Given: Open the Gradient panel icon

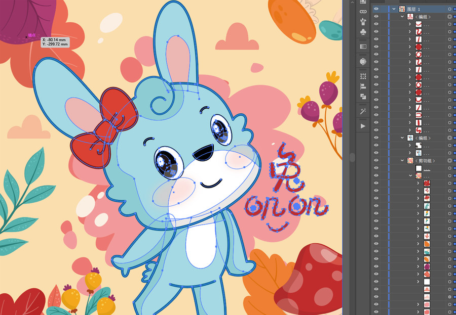Looking at the screenshot, I should 363,47.
